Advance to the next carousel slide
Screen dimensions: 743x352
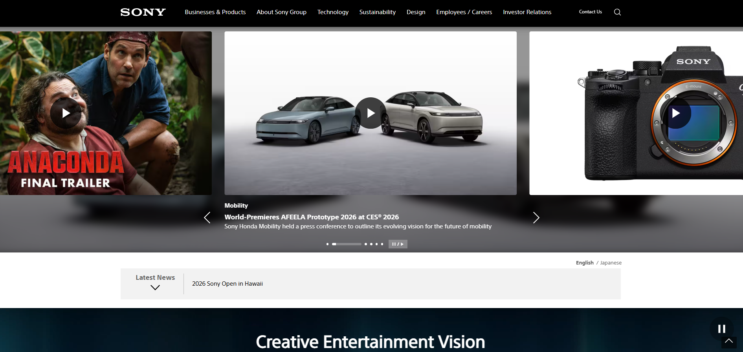coord(536,218)
